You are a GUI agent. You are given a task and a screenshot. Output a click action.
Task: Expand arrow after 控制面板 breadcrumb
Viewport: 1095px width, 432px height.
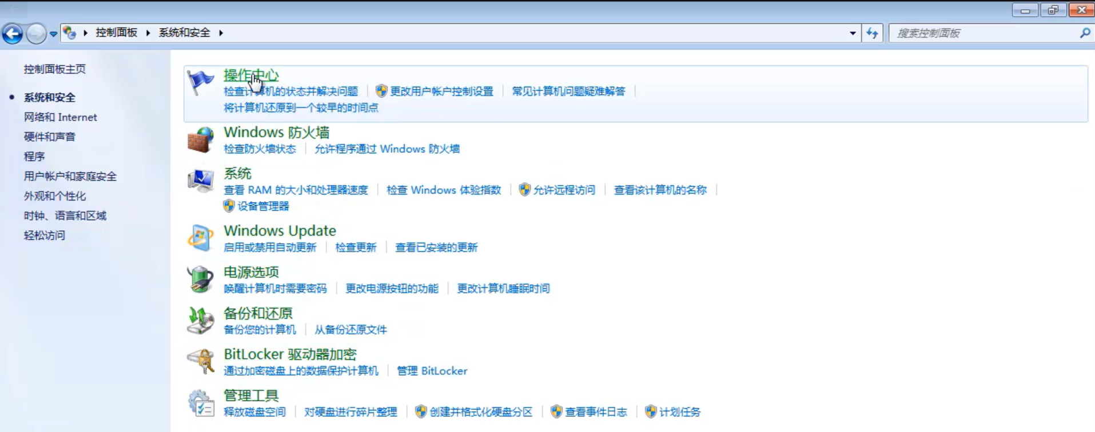(148, 33)
